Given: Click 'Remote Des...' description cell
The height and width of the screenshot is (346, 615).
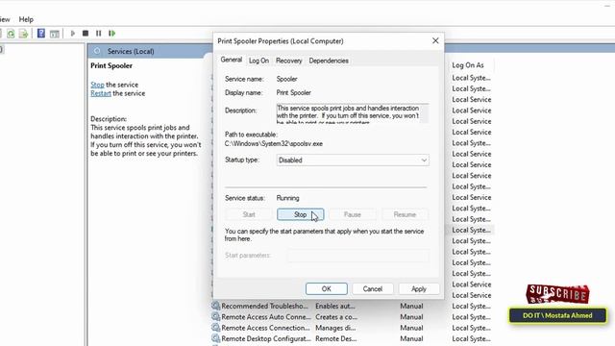Looking at the screenshot, I should [336, 338].
